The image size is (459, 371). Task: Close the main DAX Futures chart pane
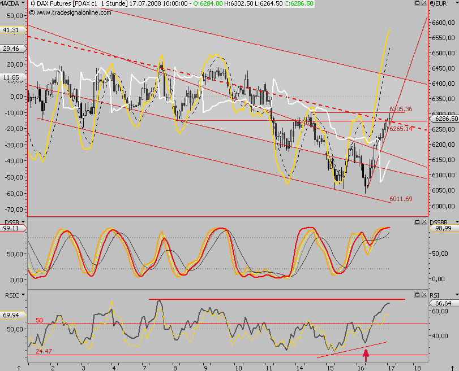point(424,3)
